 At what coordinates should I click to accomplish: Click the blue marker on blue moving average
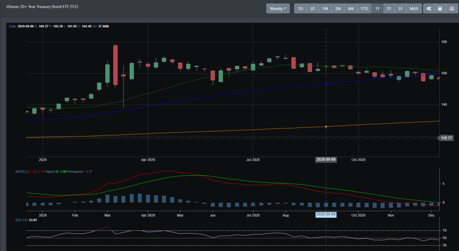[326, 84]
